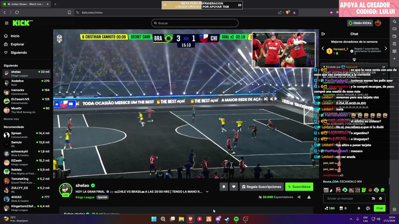Open the Kings League category link
Image resolution: width=399 pixels, height=224 pixels.
[x=85, y=197]
